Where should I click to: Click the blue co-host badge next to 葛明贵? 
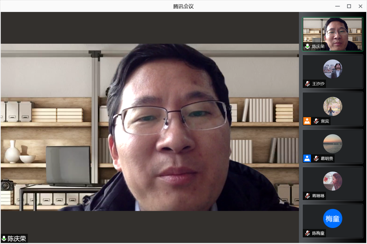307,158
